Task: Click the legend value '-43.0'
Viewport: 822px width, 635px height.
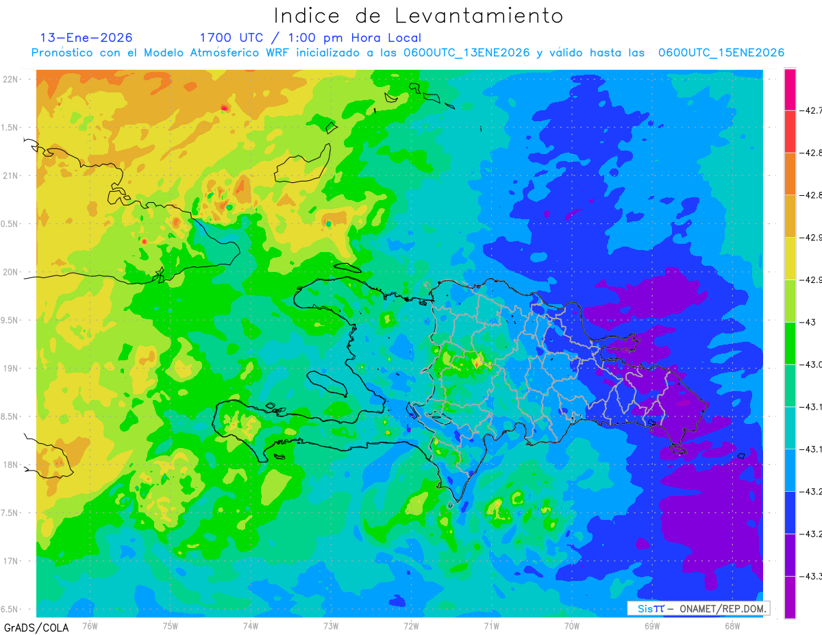Action: tap(812, 364)
